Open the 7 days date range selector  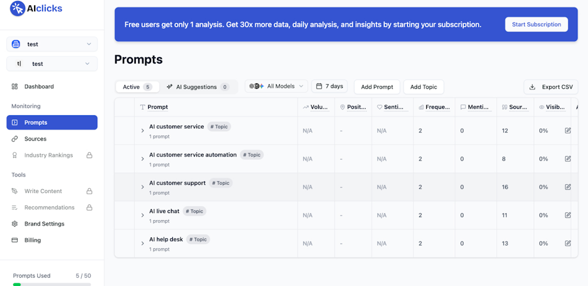(x=329, y=87)
